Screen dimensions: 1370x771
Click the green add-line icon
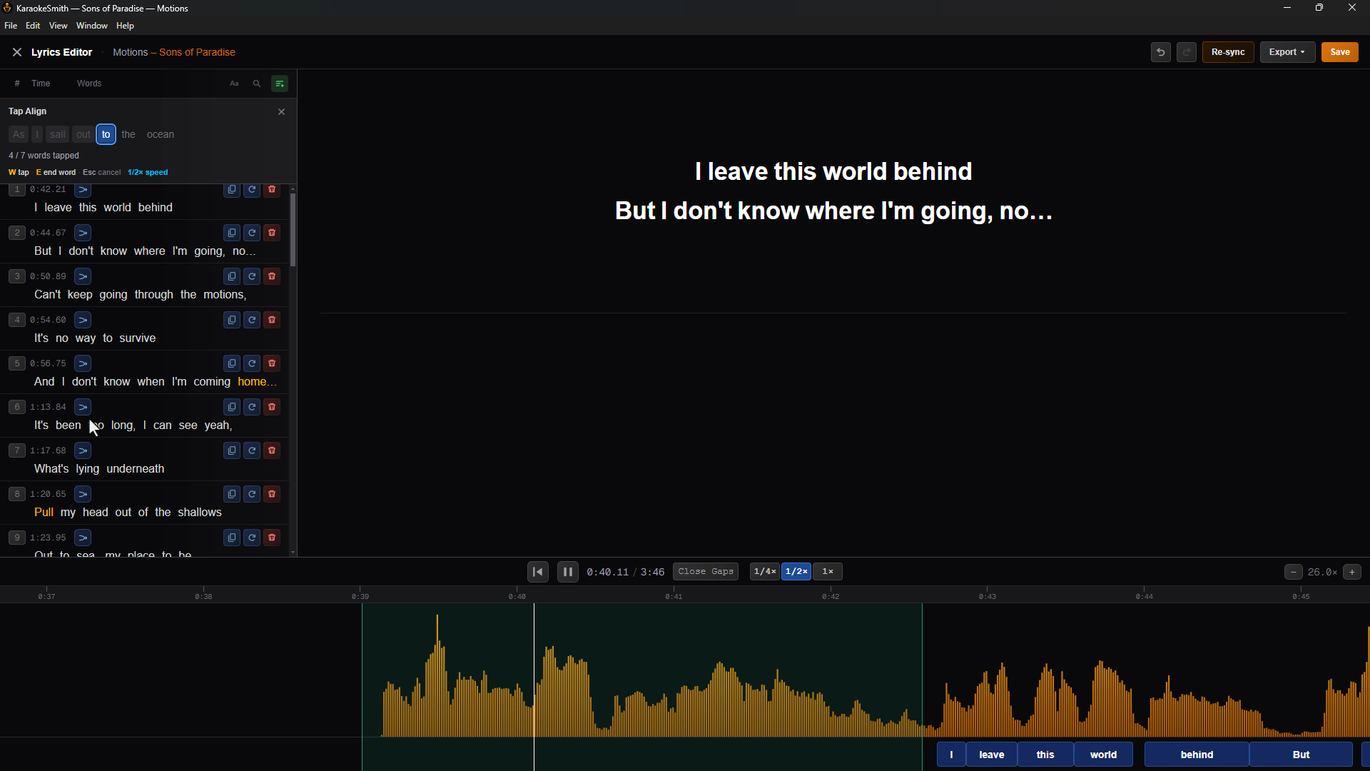click(280, 84)
